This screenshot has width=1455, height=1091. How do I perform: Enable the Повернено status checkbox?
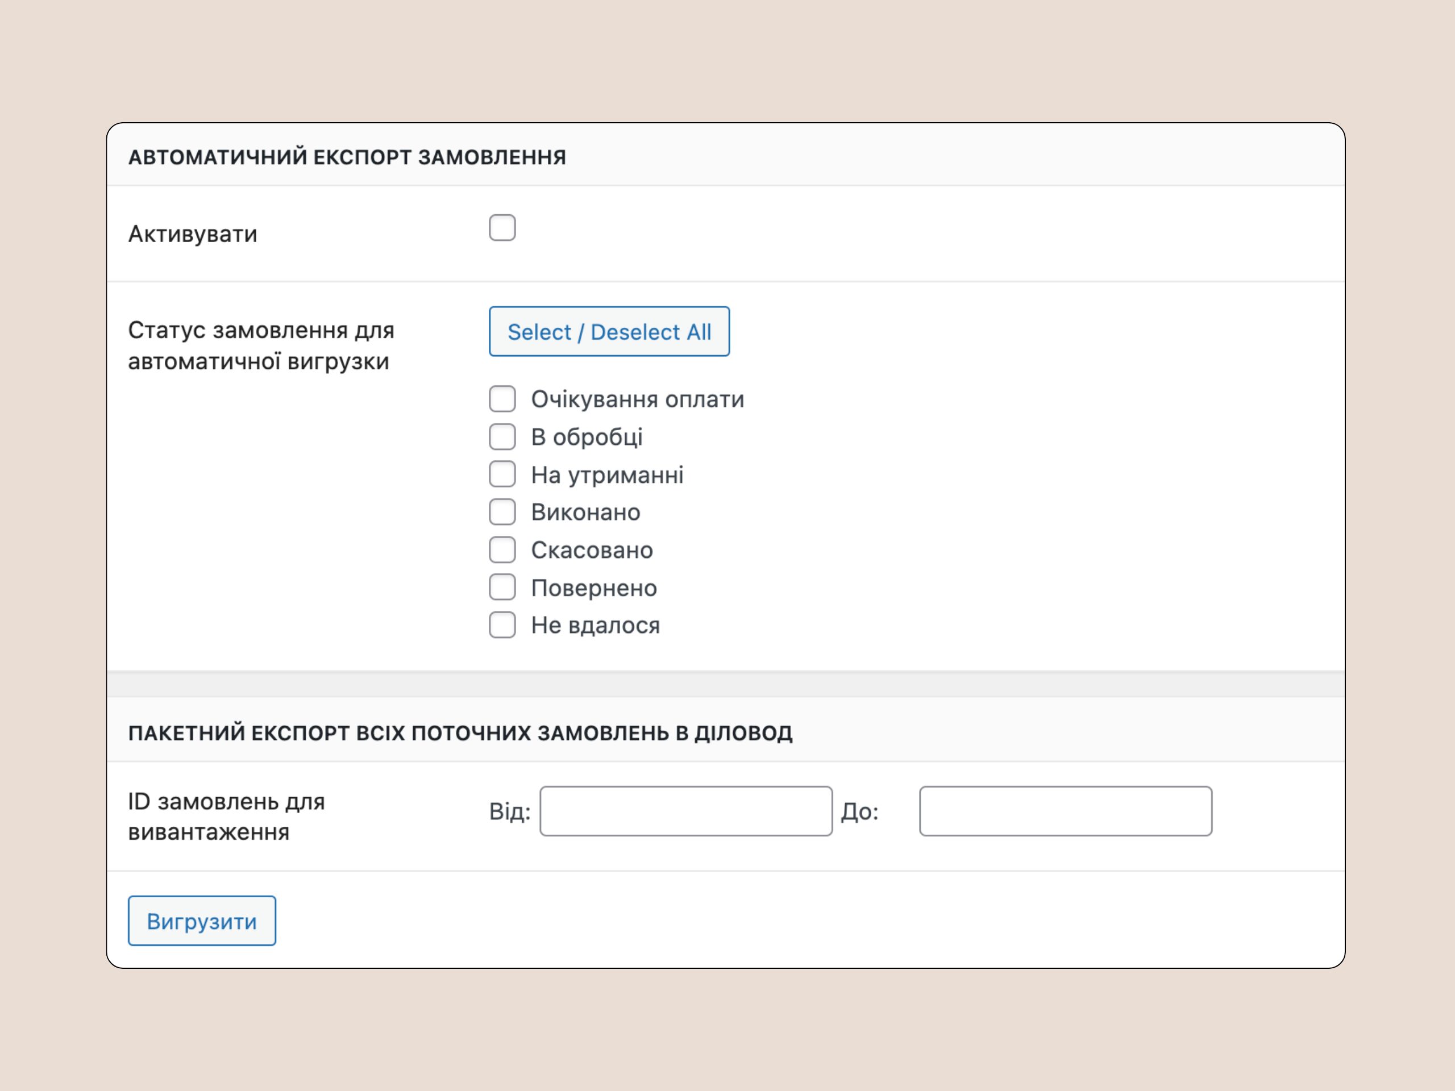(502, 587)
